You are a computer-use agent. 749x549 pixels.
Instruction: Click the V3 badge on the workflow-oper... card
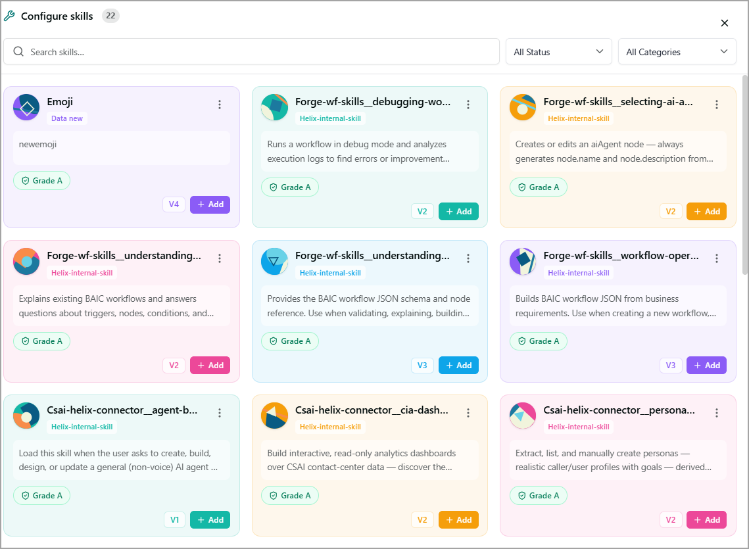[x=671, y=366]
